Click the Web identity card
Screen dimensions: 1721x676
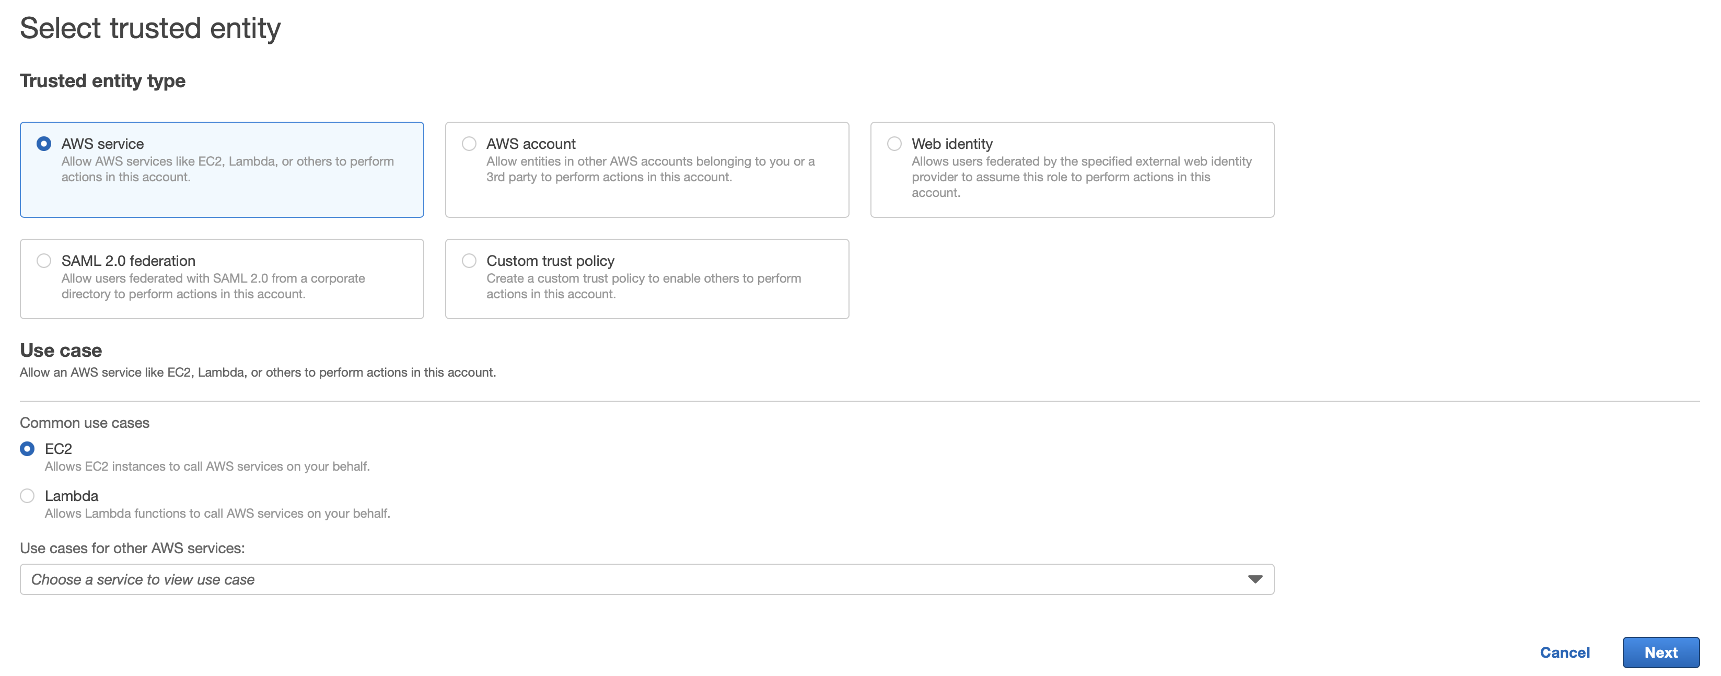click(x=1072, y=170)
